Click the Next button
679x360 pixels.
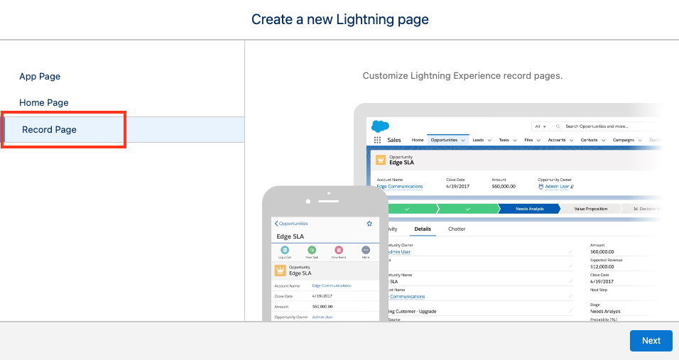[651, 341]
